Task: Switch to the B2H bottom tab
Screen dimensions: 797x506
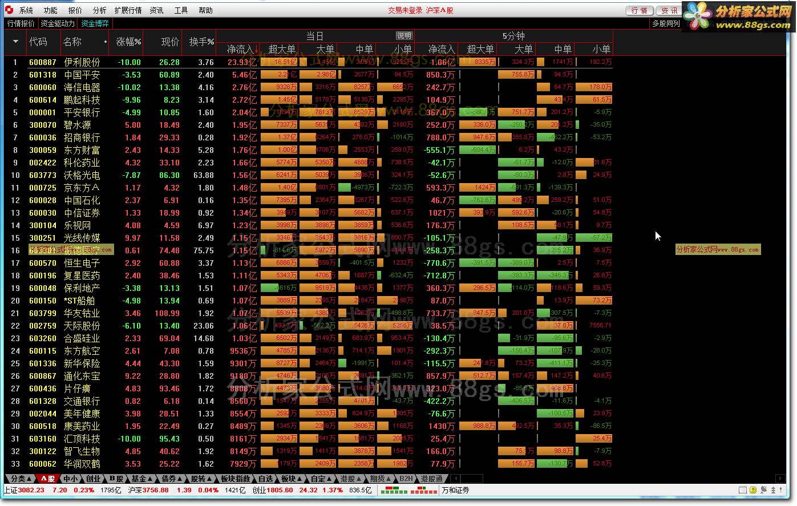Action: point(406,479)
